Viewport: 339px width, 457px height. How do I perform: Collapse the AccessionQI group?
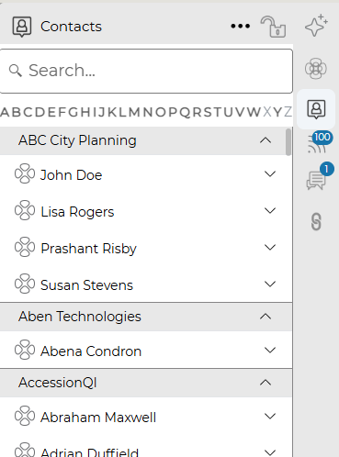coord(266,383)
